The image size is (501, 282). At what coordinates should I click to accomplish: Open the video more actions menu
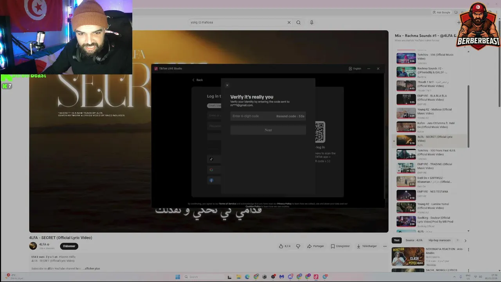[385, 246]
